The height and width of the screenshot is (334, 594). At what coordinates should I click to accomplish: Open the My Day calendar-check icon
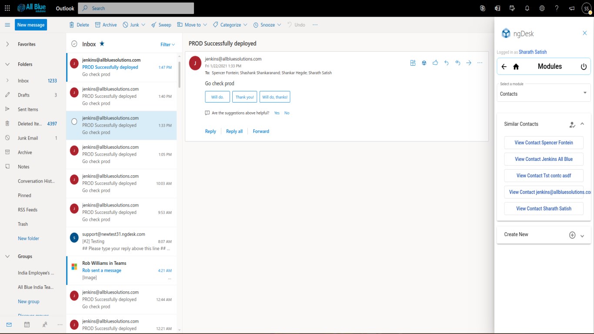pos(512,8)
